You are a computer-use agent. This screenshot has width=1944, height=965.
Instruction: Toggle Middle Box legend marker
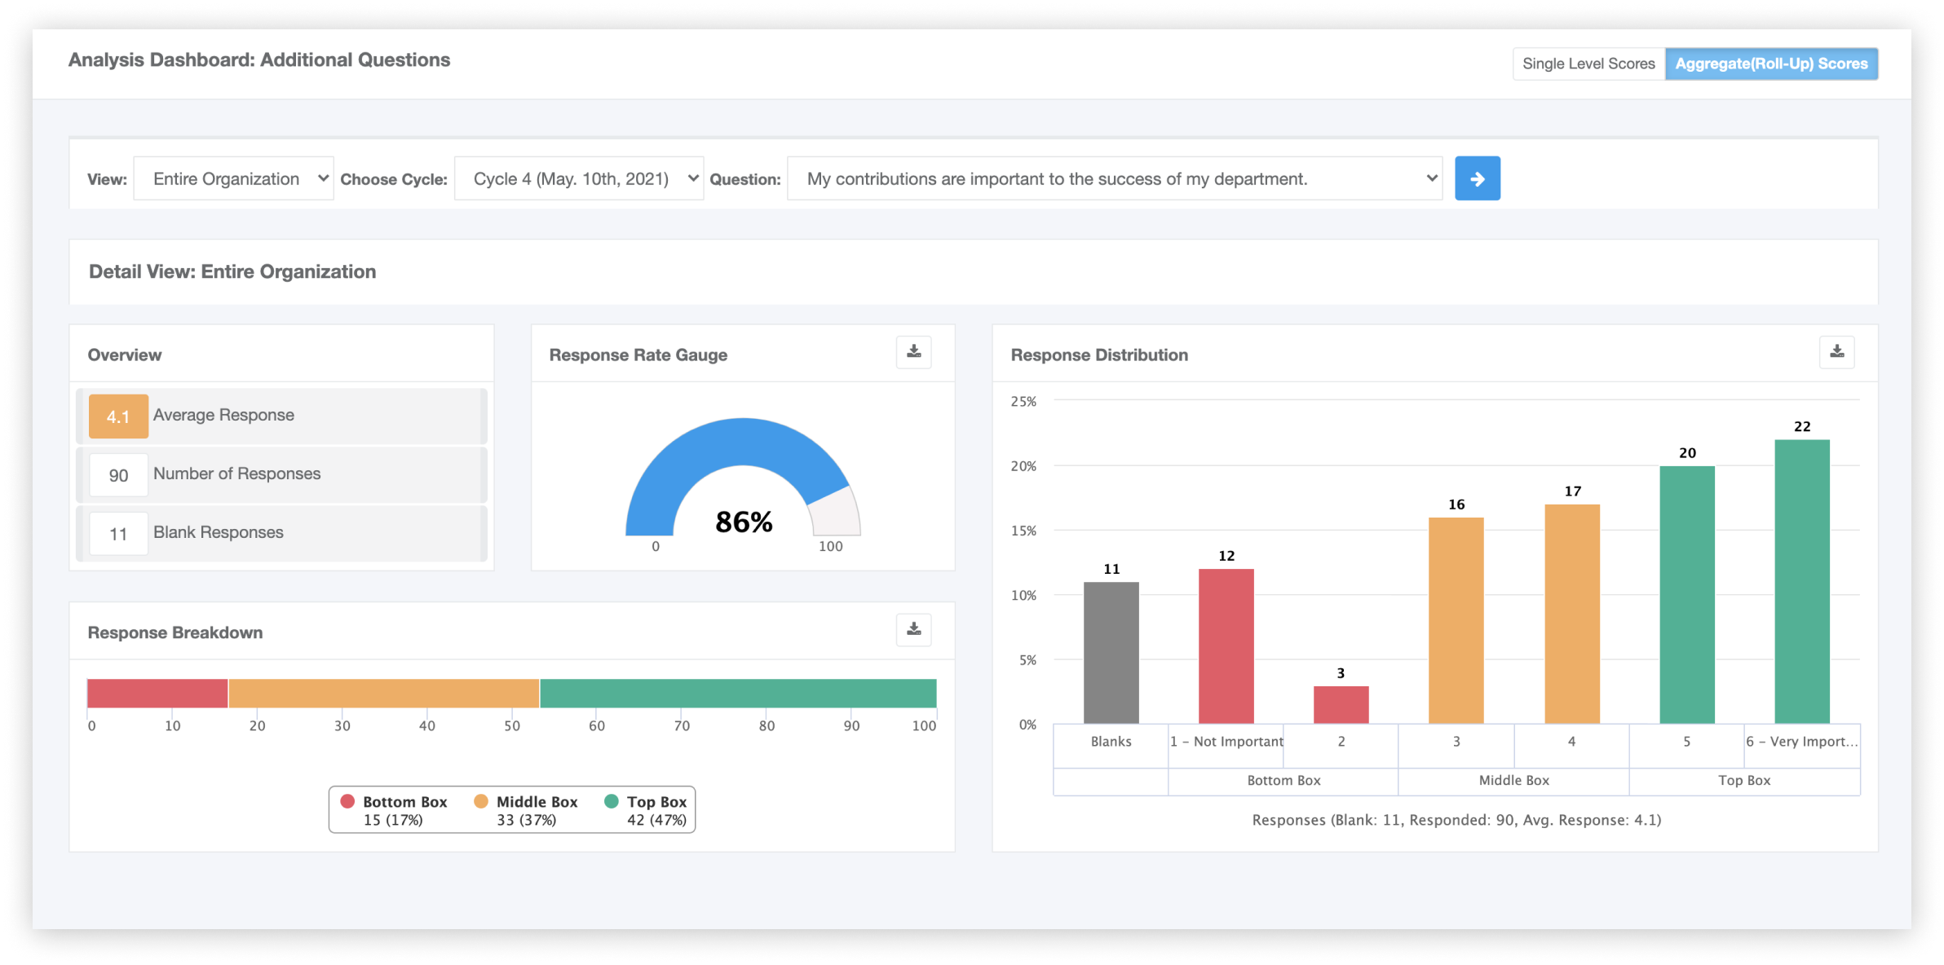click(x=481, y=802)
